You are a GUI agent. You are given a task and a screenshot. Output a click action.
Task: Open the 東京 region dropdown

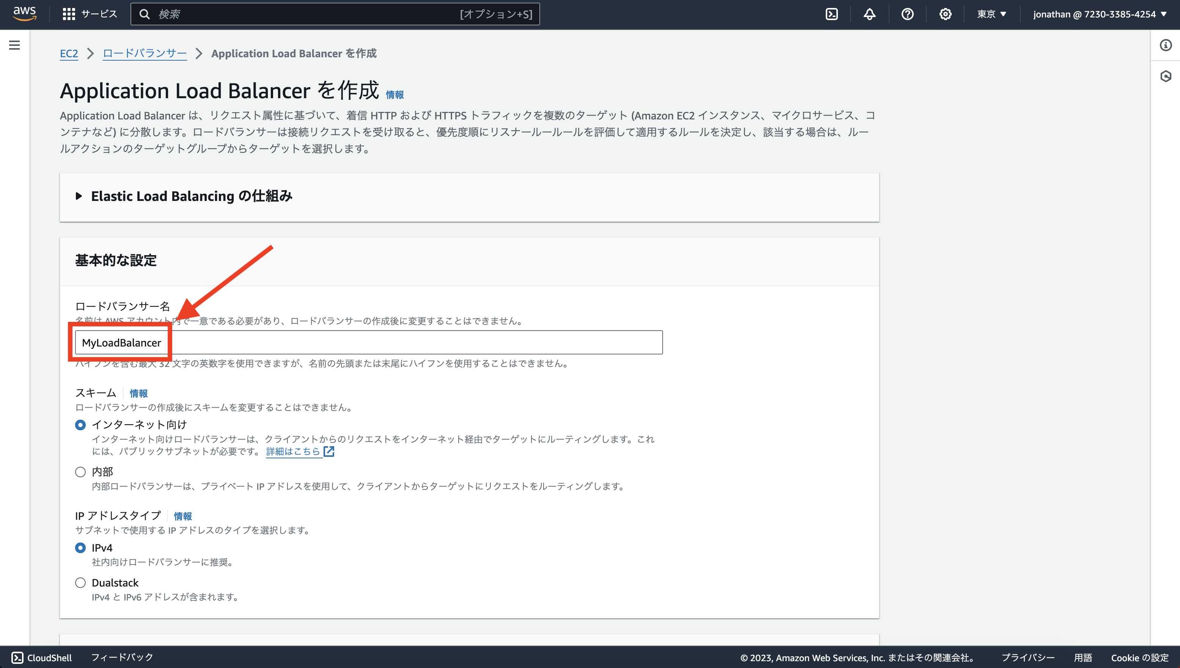click(992, 14)
